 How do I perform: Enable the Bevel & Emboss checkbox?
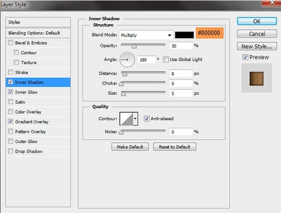[x=11, y=43]
